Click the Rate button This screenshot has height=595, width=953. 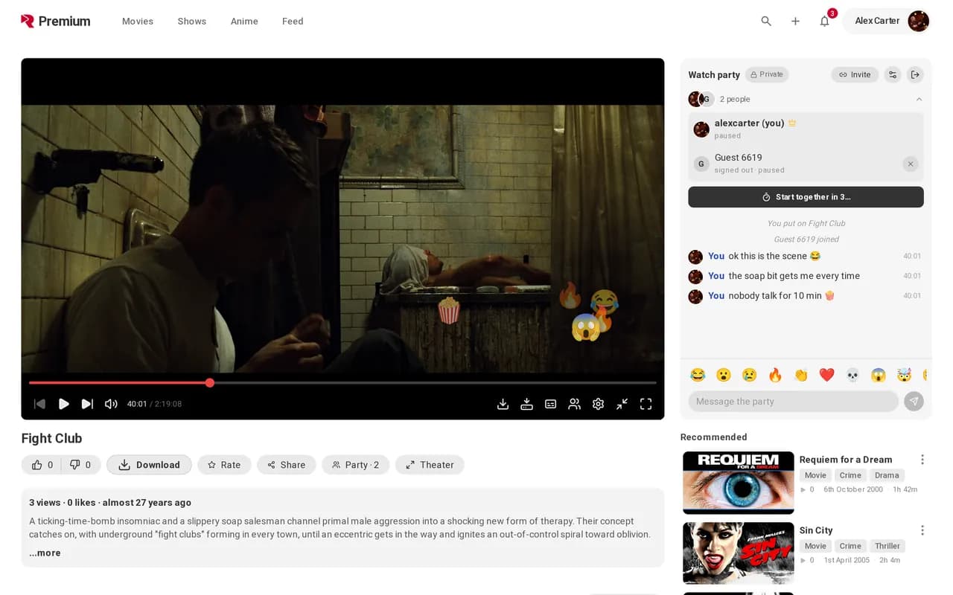(224, 465)
